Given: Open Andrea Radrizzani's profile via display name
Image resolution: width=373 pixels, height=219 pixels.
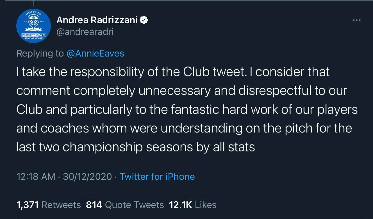Looking at the screenshot, I should (97, 20).
